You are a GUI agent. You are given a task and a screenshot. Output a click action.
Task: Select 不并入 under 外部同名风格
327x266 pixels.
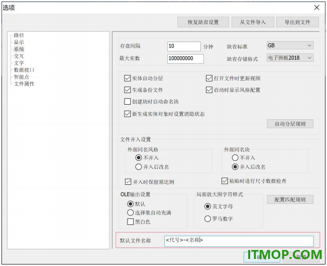tap(139, 158)
